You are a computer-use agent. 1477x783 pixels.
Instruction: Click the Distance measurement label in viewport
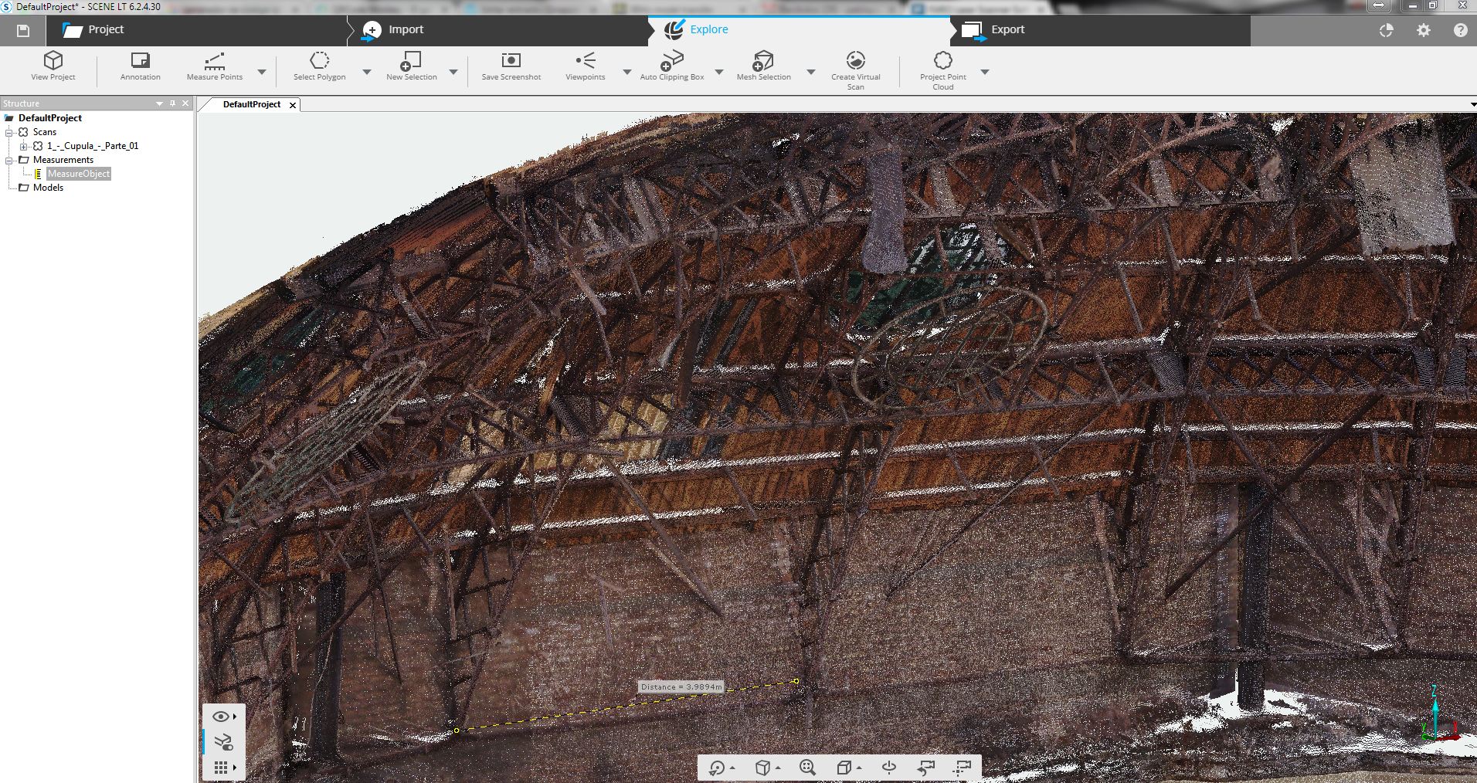[x=681, y=686]
